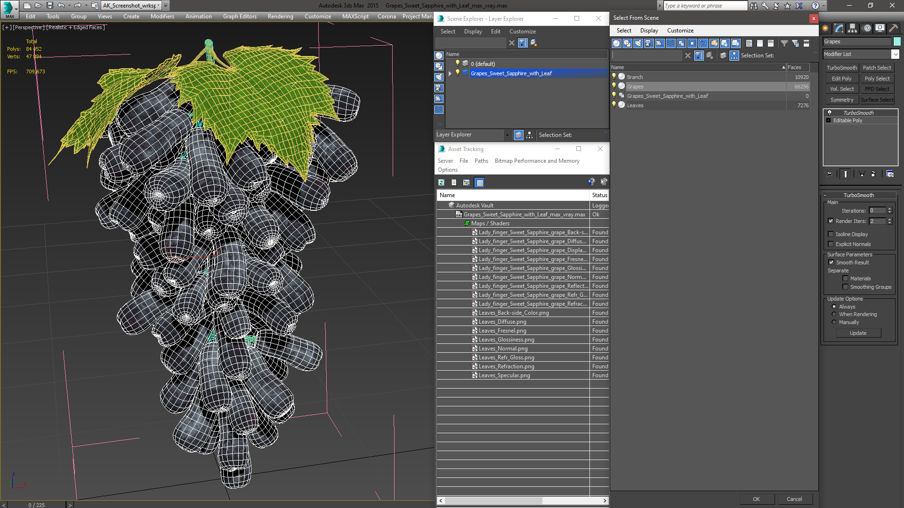This screenshot has height=508, width=904.
Task: Apply the Edit Poly modifier button
Action: tap(841, 79)
